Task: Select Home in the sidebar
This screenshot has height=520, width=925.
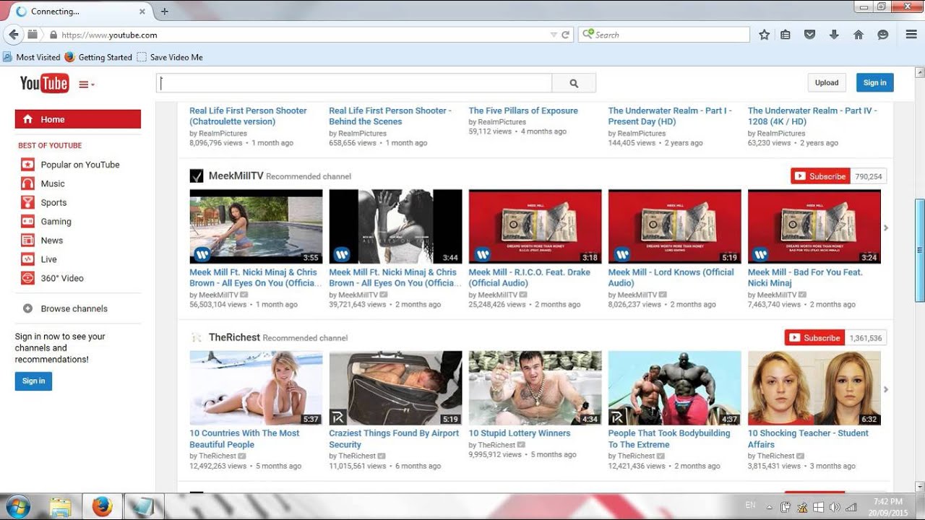Action: coord(78,119)
